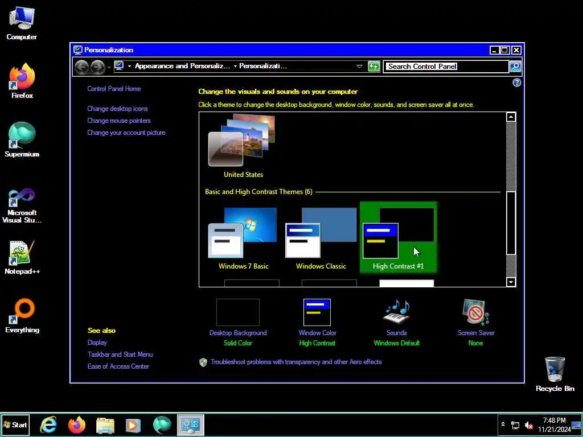The image size is (583, 437).
Task: Select the Firefox desktop shortcut
Action: [22, 81]
